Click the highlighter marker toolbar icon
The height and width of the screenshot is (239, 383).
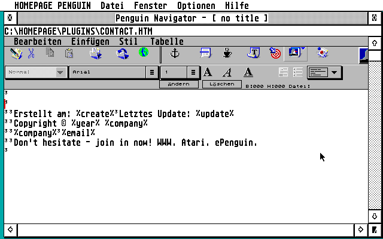click(17, 53)
